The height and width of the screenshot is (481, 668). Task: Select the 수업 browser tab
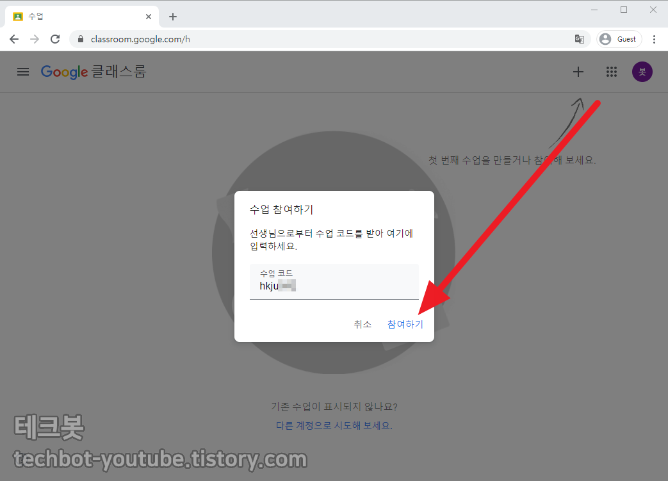pyautogui.click(x=82, y=17)
